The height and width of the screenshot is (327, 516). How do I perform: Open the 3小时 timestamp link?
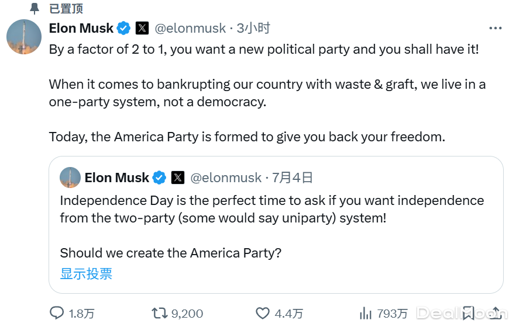point(253,28)
